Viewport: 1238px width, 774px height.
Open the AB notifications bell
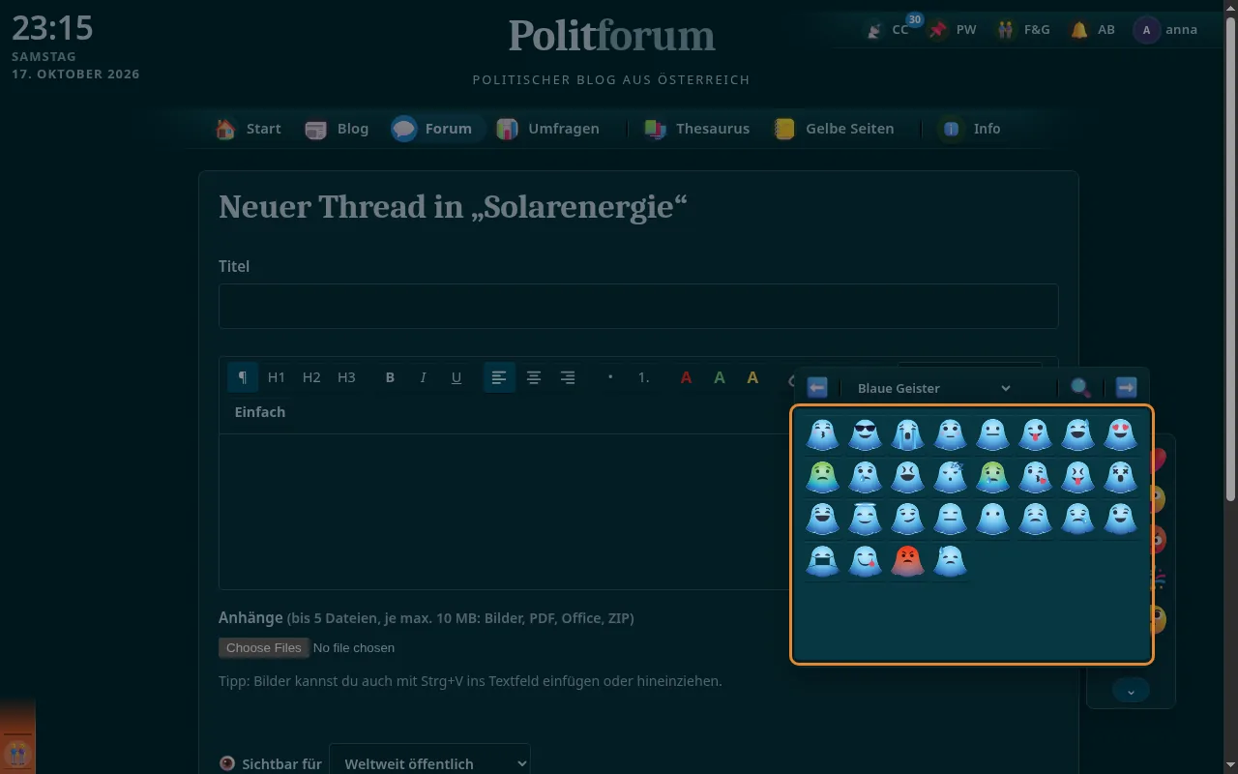pos(1093,30)
